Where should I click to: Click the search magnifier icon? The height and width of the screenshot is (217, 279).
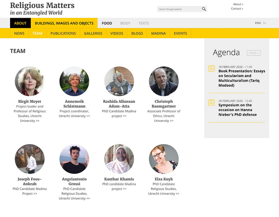coord(204,9)
